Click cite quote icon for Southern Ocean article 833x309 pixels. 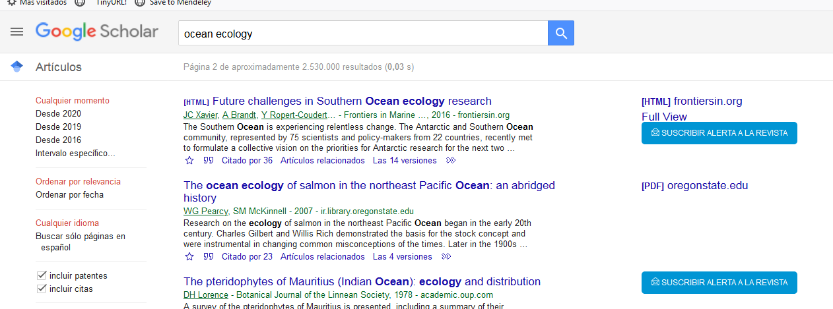209,160
